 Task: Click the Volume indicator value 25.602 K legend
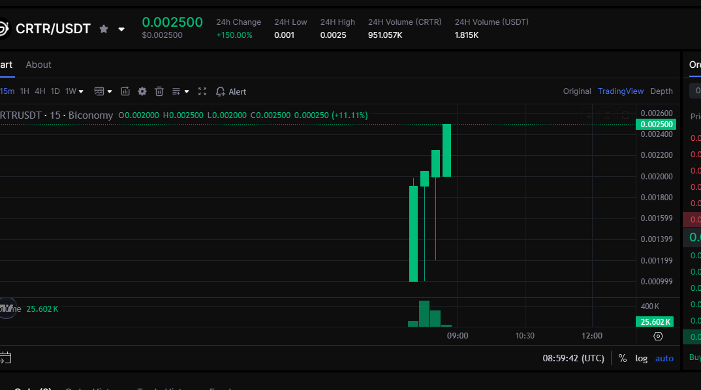pos(42,309)
